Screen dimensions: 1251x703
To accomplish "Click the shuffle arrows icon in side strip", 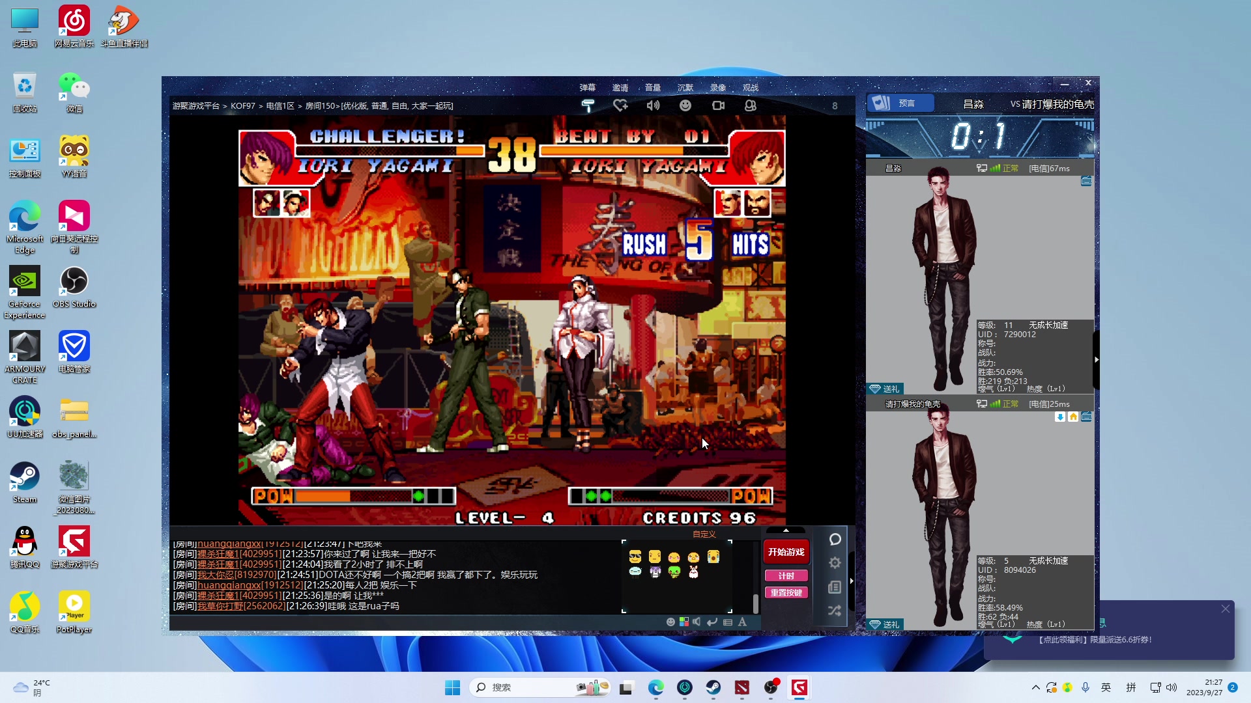I will [x=835, y=611].
